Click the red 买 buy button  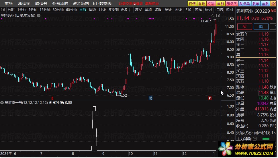click(x=244, y=27)
